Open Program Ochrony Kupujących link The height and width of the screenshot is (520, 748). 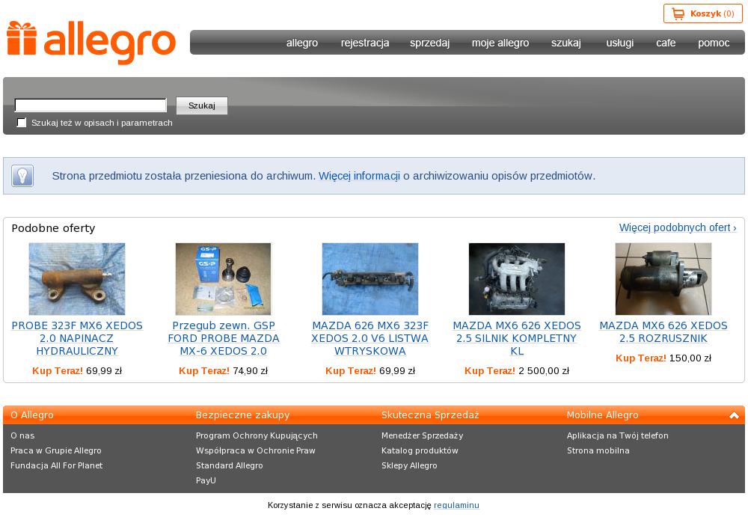coord(257,435)
